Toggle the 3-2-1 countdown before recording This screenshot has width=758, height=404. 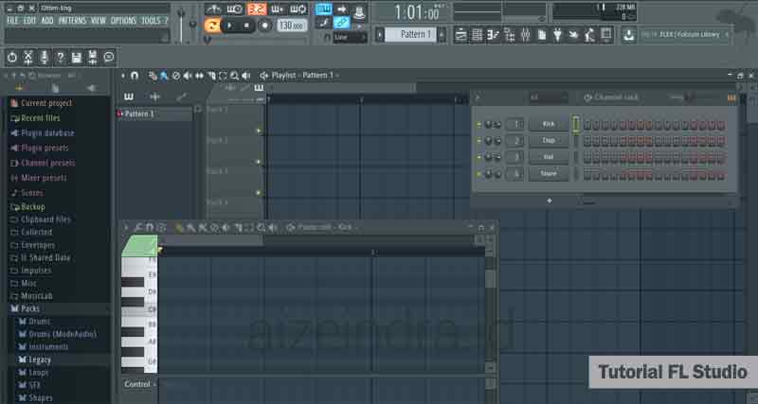pyautogui.click(x=257, y=9)
